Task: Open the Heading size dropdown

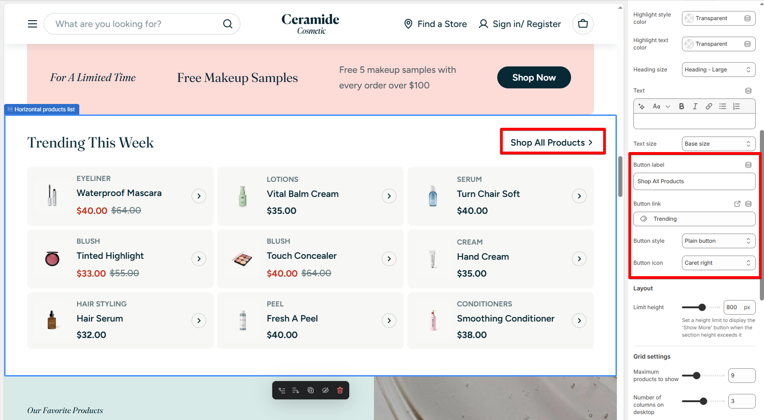Action: (718, 70)
